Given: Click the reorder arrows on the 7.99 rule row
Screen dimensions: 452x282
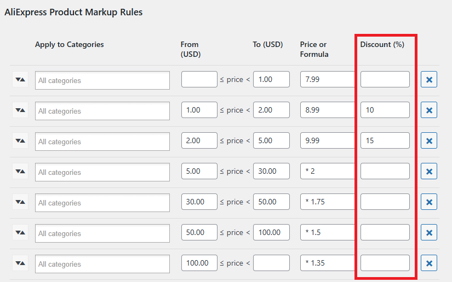Looking at the screenshot, I should 20,79.
